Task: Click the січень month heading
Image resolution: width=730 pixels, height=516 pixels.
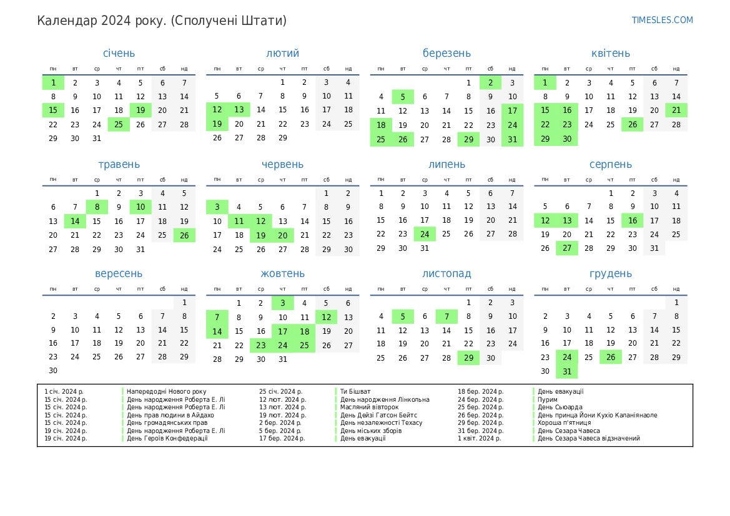Action: pos(119,53)
